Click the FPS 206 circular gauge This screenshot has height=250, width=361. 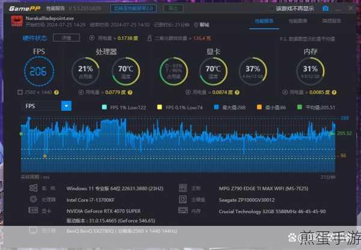(x=39, y=71)
